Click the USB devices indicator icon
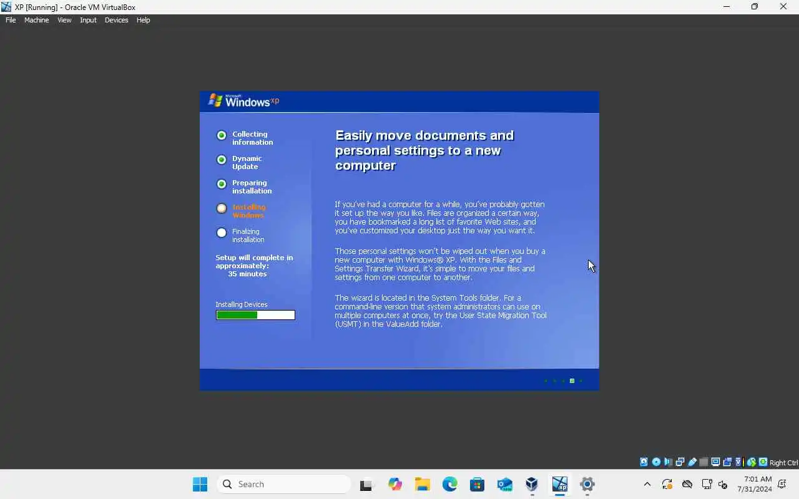 coord(692,462)
